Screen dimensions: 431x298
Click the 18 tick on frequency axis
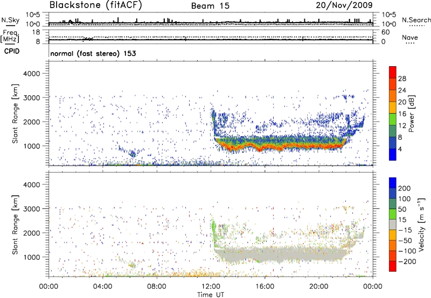point(36,32)
